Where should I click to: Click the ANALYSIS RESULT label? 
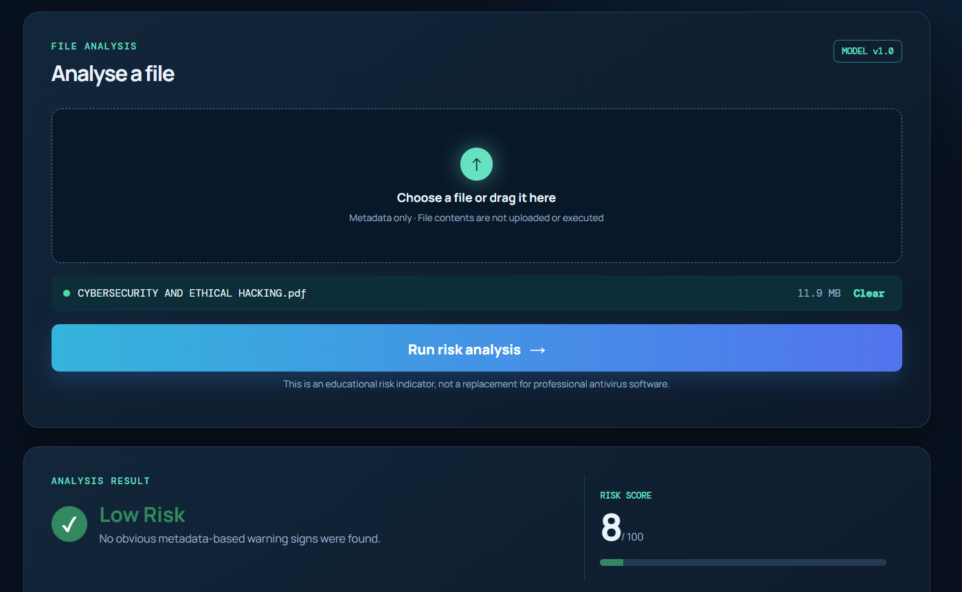[100, 481]
